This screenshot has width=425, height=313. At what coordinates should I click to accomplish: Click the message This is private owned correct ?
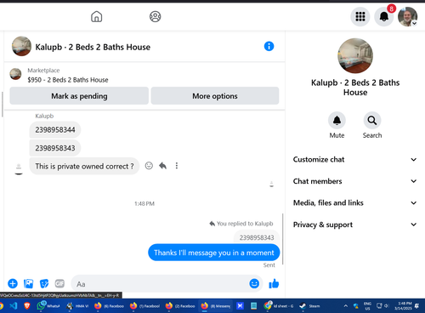click(84, 166)
